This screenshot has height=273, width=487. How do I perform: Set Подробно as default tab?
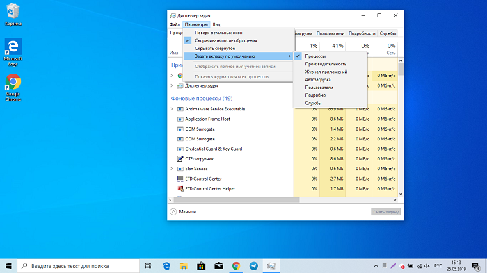pyautogui.click(x=330, y=95)
